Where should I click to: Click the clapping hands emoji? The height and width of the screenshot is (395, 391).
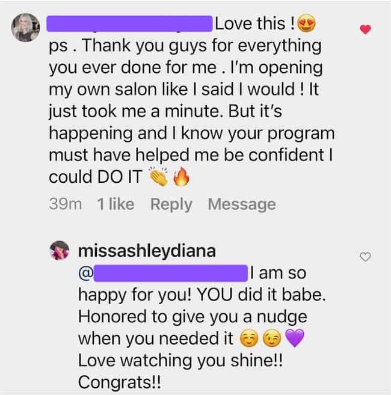[x=159, y=176]
